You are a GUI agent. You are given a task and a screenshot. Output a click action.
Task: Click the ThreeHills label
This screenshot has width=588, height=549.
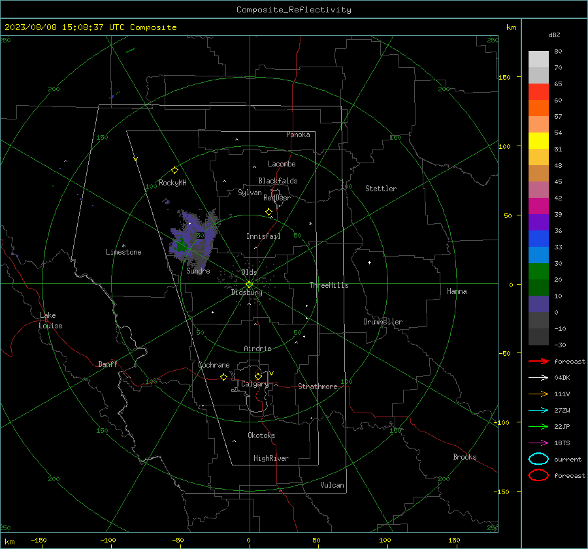(329, 285)
